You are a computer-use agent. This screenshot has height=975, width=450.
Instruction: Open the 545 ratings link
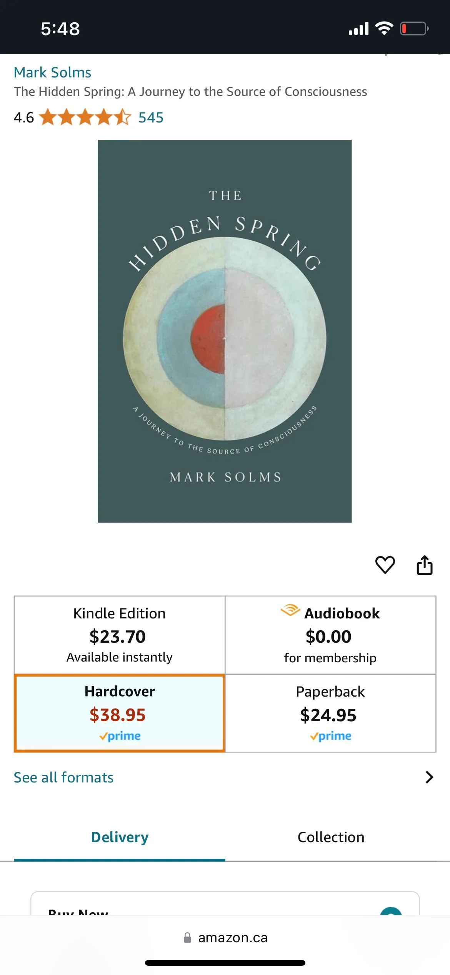[151, 117]
